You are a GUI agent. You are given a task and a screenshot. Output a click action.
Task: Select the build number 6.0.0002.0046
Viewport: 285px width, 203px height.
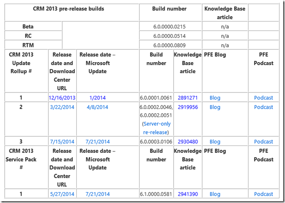pos(156,107)
